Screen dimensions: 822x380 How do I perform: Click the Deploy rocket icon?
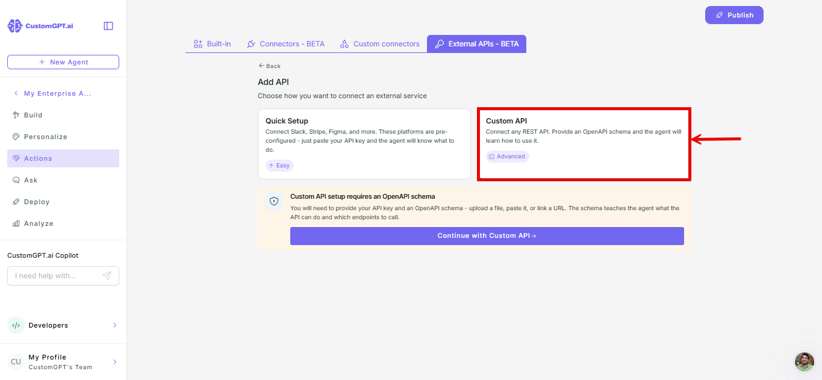(16, 202)
